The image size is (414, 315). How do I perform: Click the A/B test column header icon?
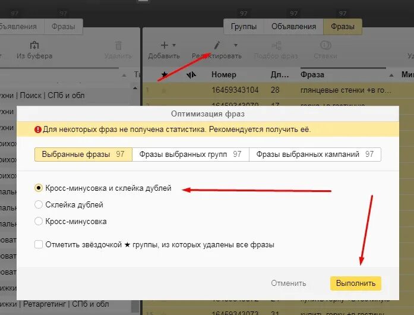point(191,75)
